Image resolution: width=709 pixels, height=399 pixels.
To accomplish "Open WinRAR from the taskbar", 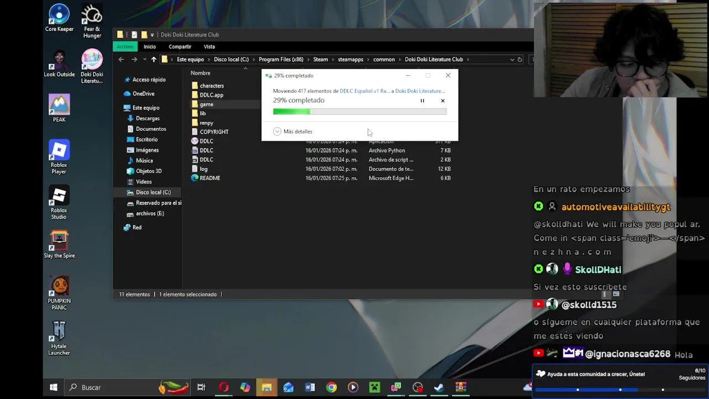I will click(x=461, y=387).
